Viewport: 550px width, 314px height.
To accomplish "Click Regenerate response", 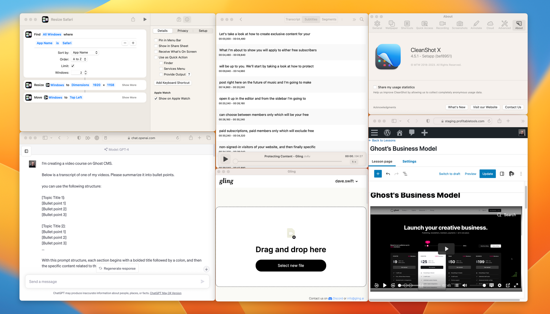I will point(117,268).
